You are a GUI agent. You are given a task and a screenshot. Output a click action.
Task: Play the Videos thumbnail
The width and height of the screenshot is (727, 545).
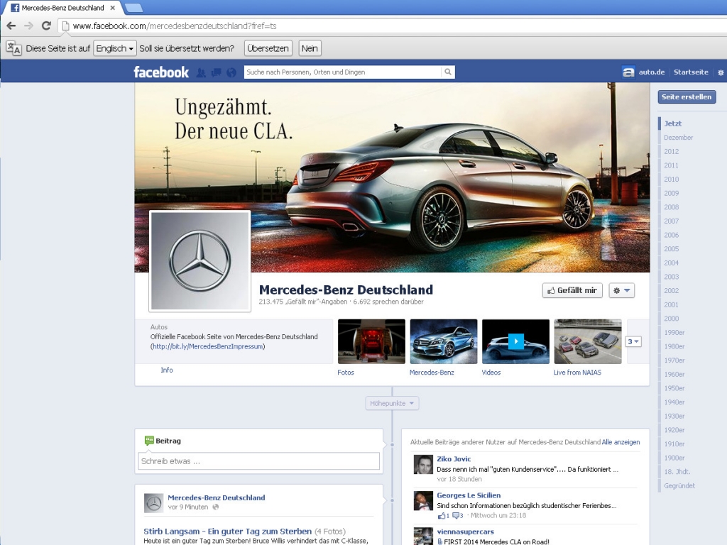[x=515, y=341]
